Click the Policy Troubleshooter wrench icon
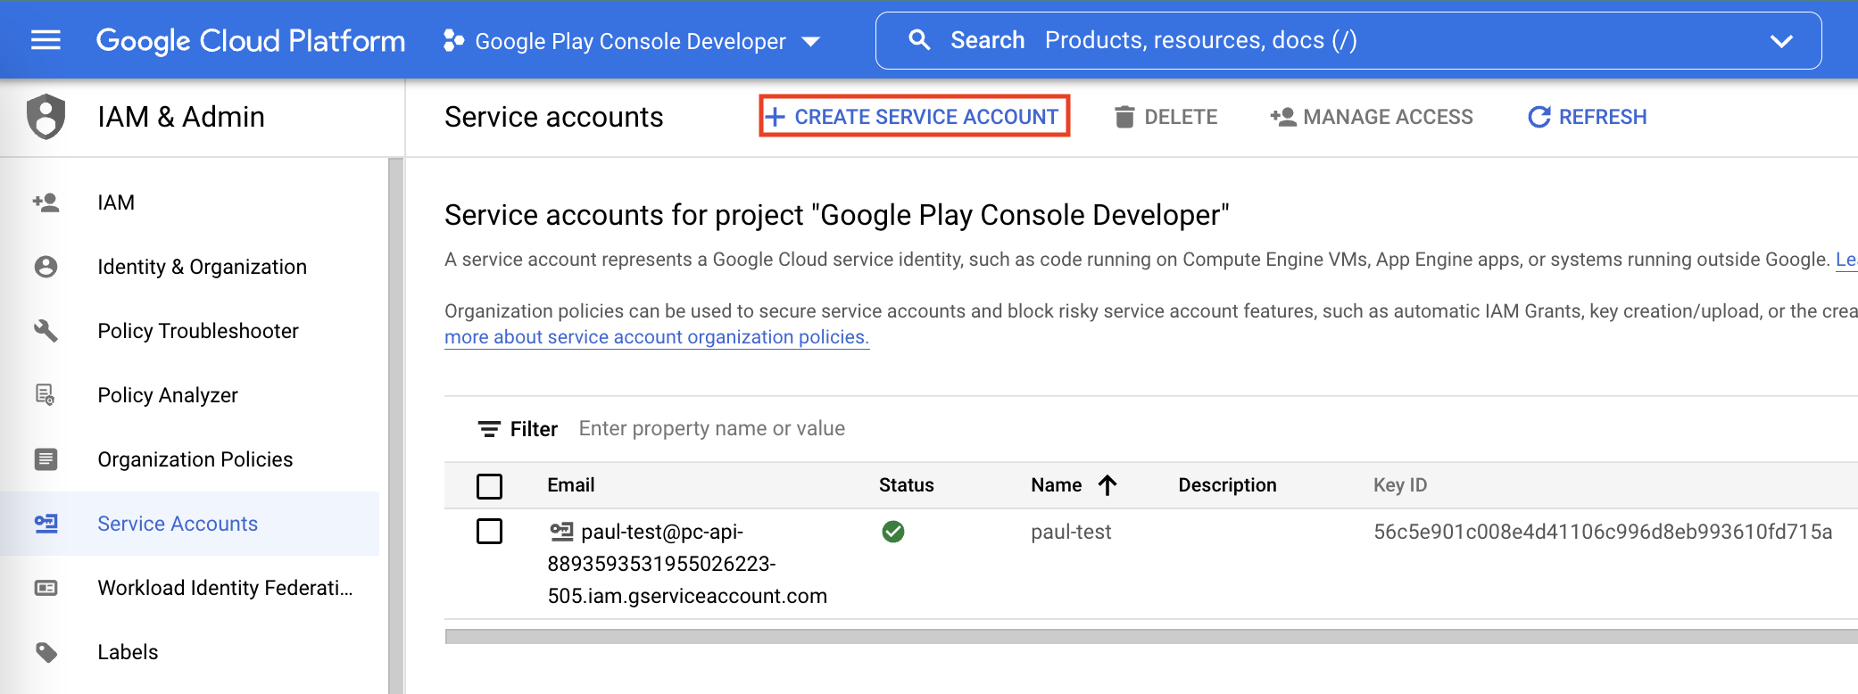 click(46, 331)
